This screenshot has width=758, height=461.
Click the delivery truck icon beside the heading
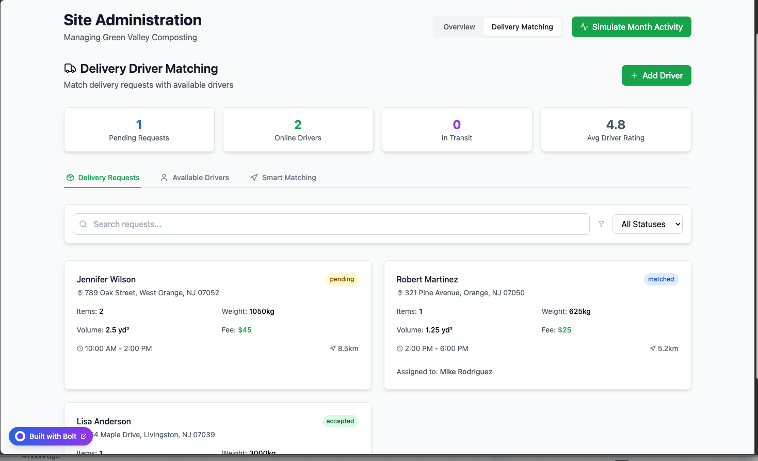coord(70,69)
